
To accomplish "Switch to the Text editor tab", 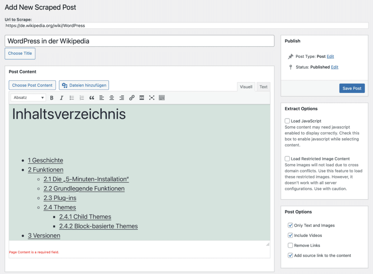I will coord(263,87).
